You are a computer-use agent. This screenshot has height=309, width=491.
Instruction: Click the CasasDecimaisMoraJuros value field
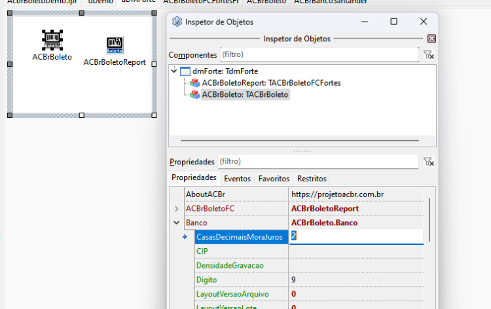click(356, 237)
